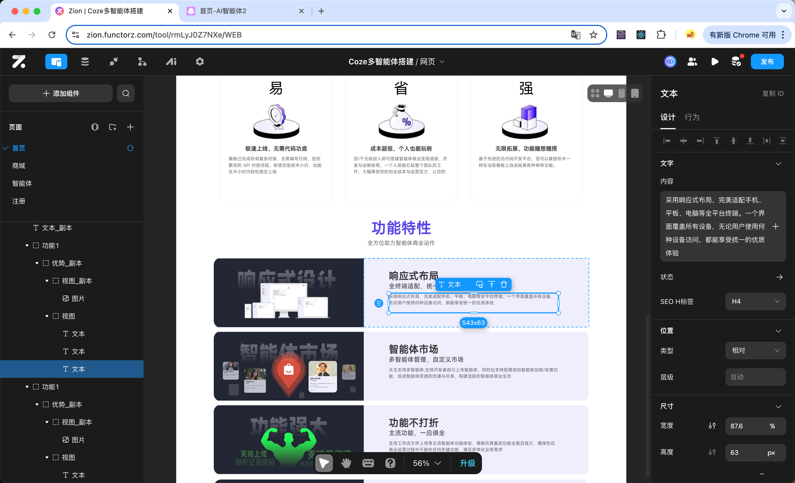Switch to the 行为 tab
This screenshot has height=483, width=795.
click(x=692, y=117)
